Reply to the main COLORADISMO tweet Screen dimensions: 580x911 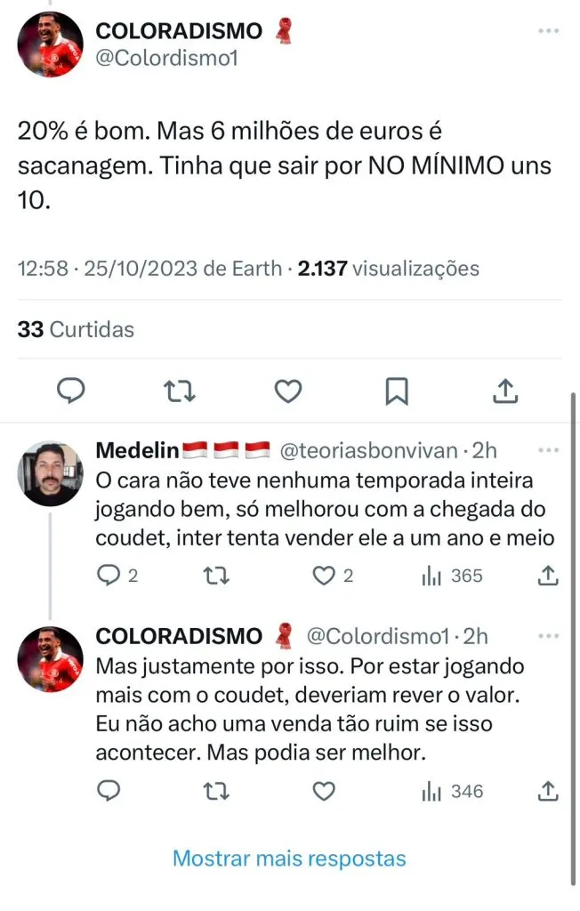coord(70,390)
